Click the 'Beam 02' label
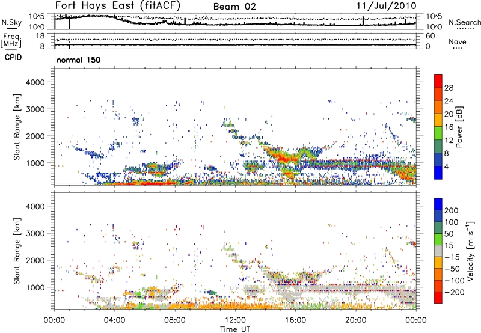The height and width of the screenshot is (333, 481). [x=234, y=7]
